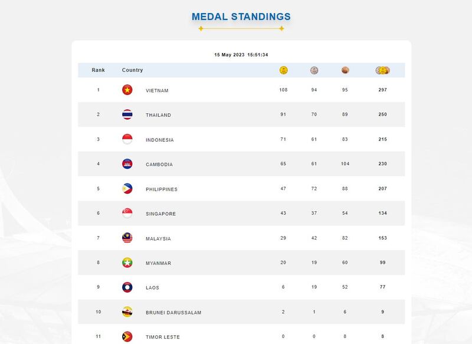This screenshot has width=472, height=344.
Task: Click the bronze medal column icon
Action: tap(345, 70)
